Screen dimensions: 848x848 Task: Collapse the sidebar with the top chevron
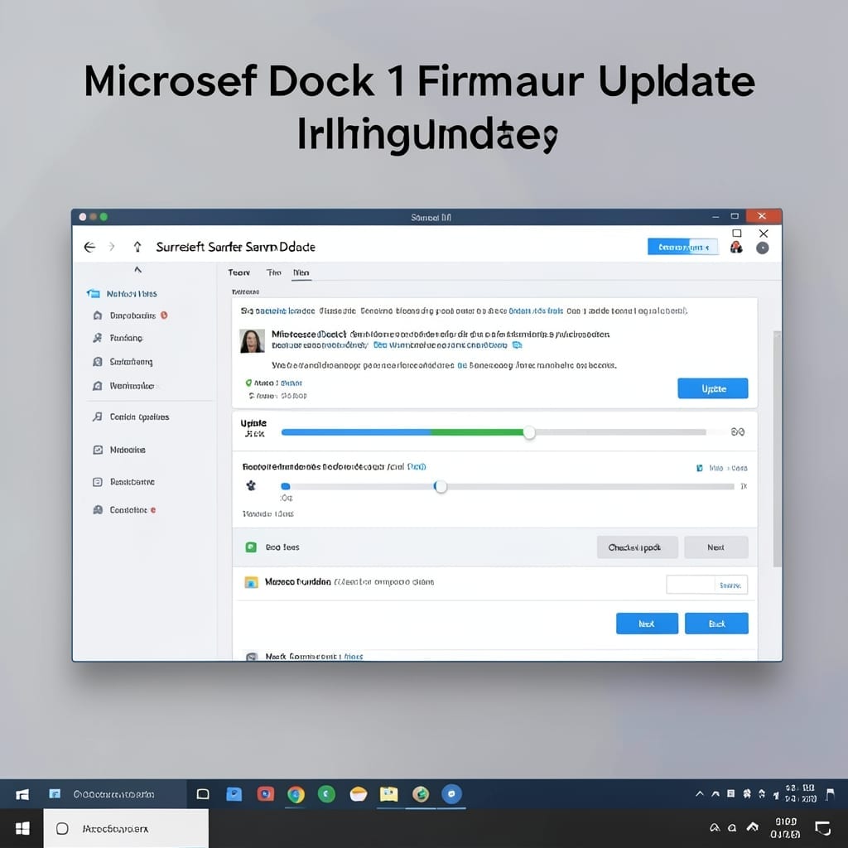coord(138,269)
